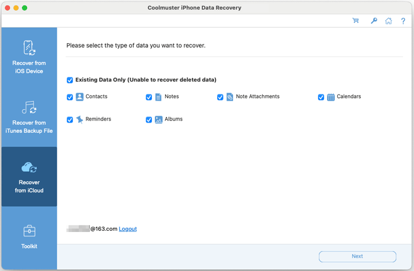Click the Calendars label text
The height and width of the screenshot is (271, 414).
pos(349,96)
